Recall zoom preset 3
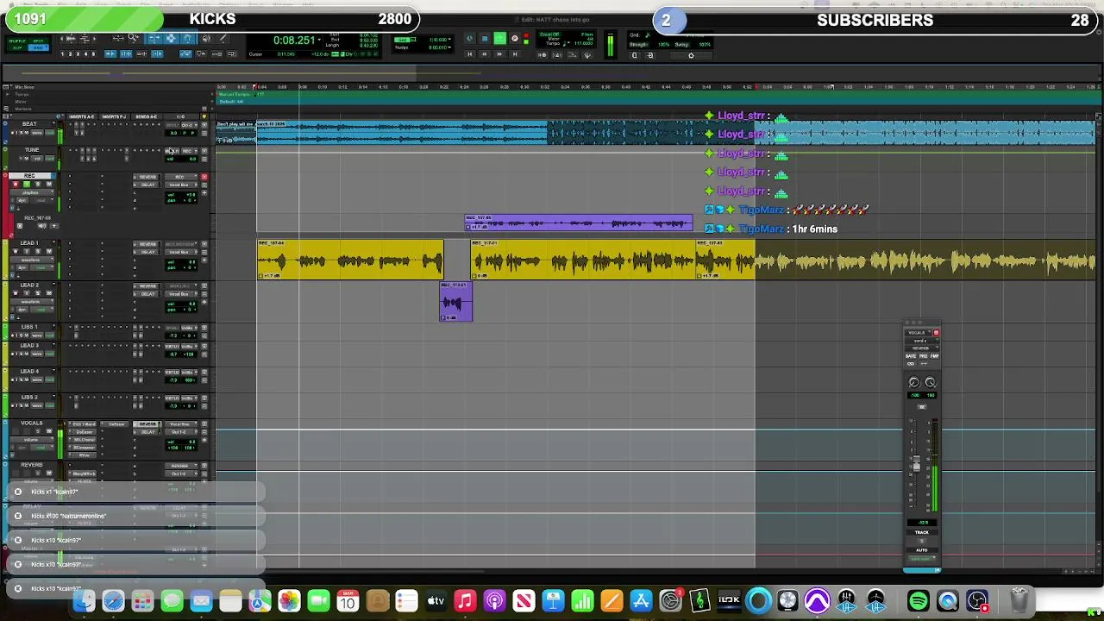This screenshot has height=621, width=1104. pos(78,53)
